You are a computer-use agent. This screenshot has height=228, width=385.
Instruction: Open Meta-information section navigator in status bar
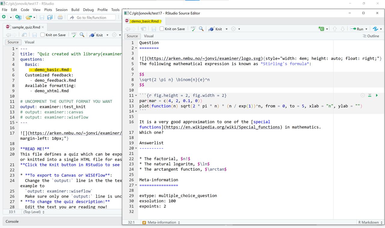(161, 222)
